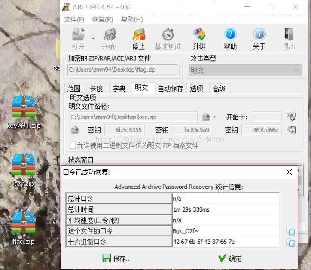Open the key好压.zip desktop icon
The image size is (311, 270).
pyautogui.click(x=24, y=112)
